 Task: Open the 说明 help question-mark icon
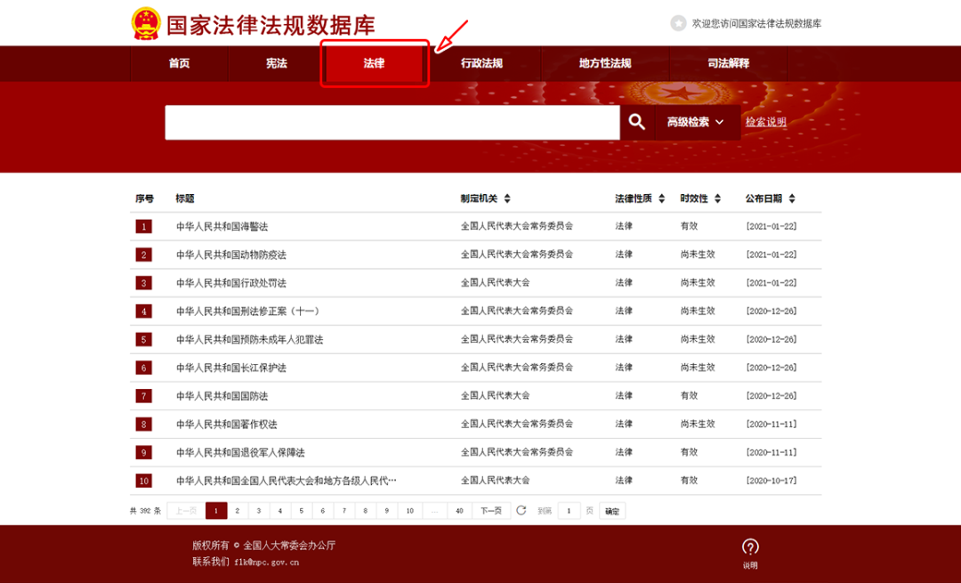click(x=750, y=547)
